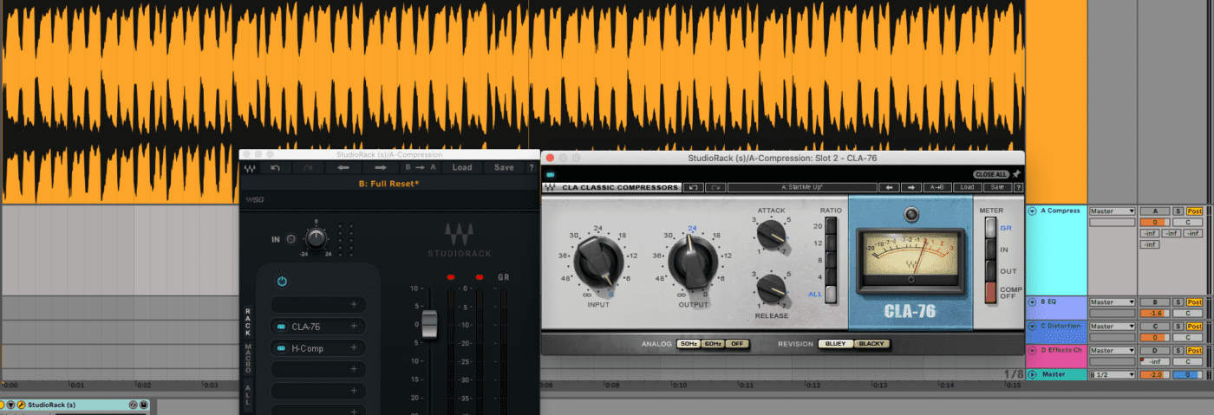This screenshot has width=1214, height=415.
Task: Go to next preset in StudioRack window
Action: click(380, 167)
